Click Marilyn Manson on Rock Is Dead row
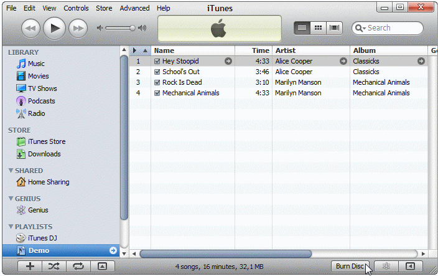 pyautogui.click(x=298, y=82)
